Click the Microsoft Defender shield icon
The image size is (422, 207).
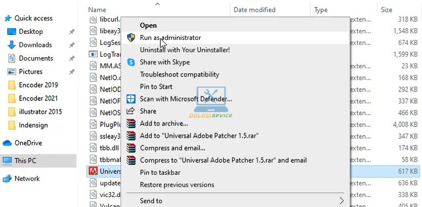click(x=131, y=99)
